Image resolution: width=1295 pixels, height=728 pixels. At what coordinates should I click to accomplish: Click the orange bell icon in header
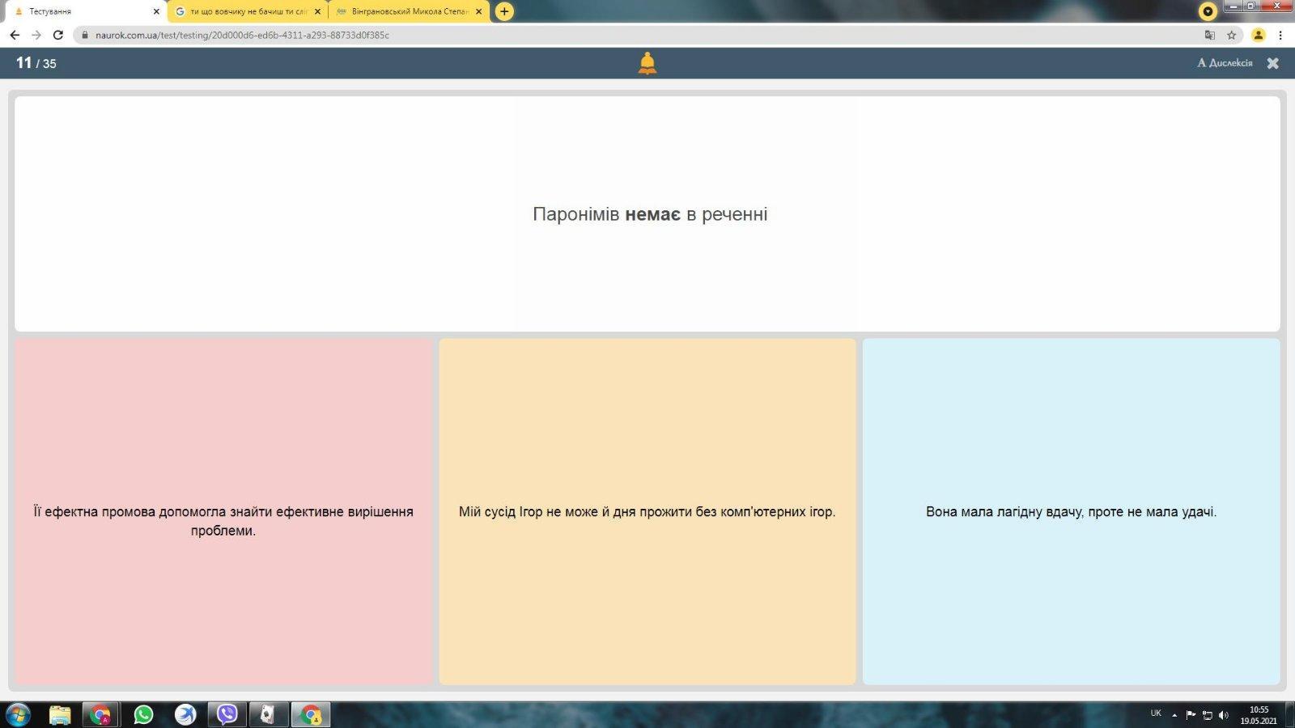click(x=647, y=63)
